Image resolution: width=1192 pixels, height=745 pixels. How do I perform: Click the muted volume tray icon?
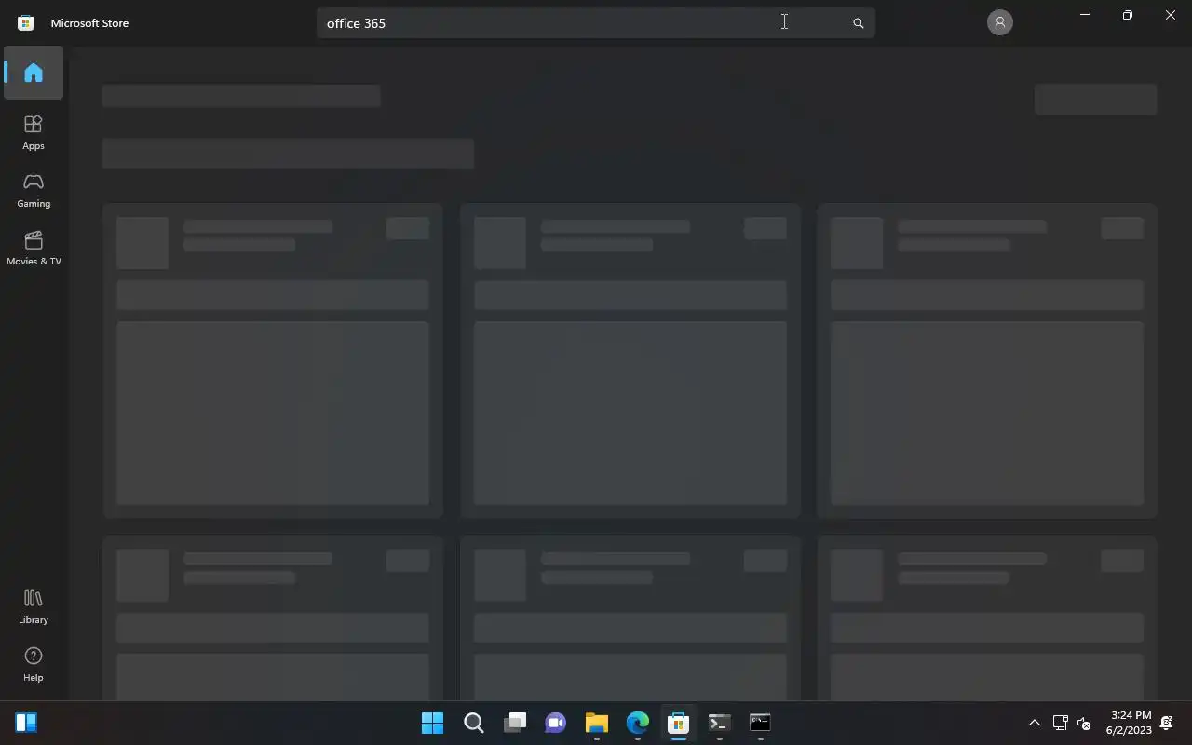point(1084,723)
